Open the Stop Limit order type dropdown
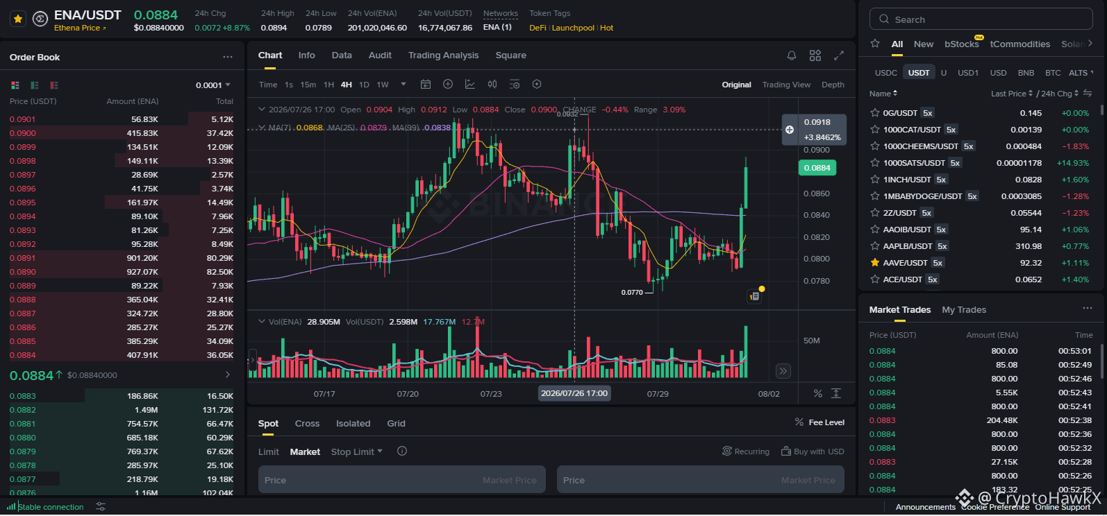1107x516 pixels. click(357, 452)
